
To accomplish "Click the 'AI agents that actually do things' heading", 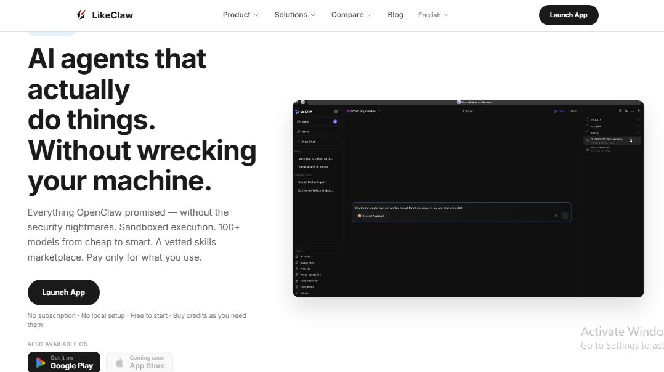I will [x=142, y=119].
